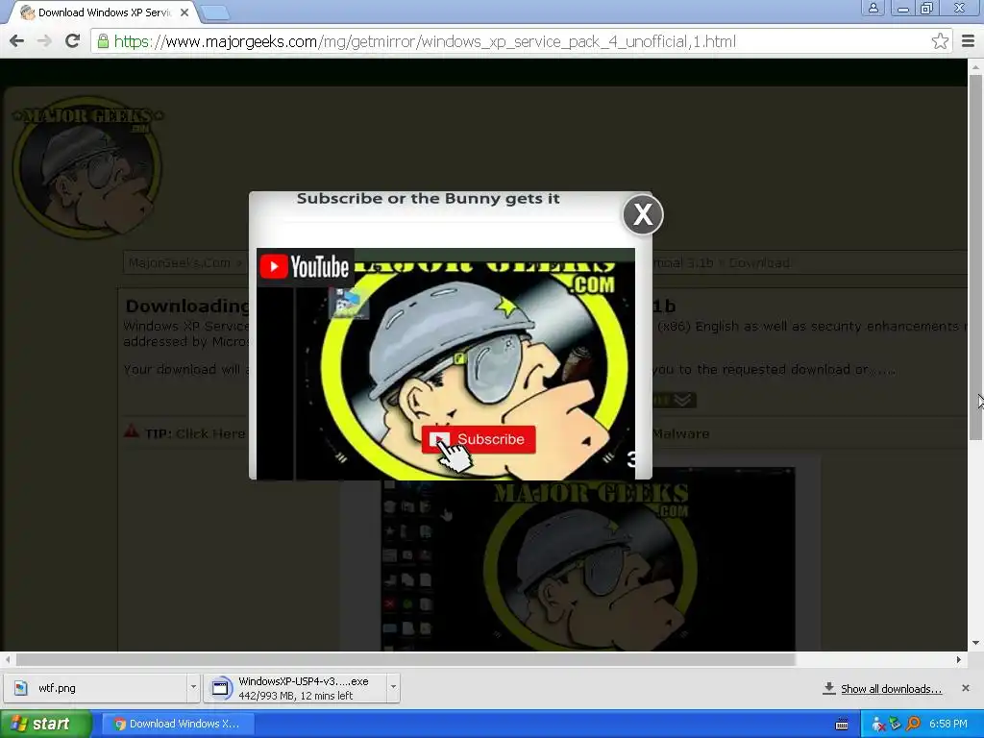Open Show all downloads link

click(891, 689)
